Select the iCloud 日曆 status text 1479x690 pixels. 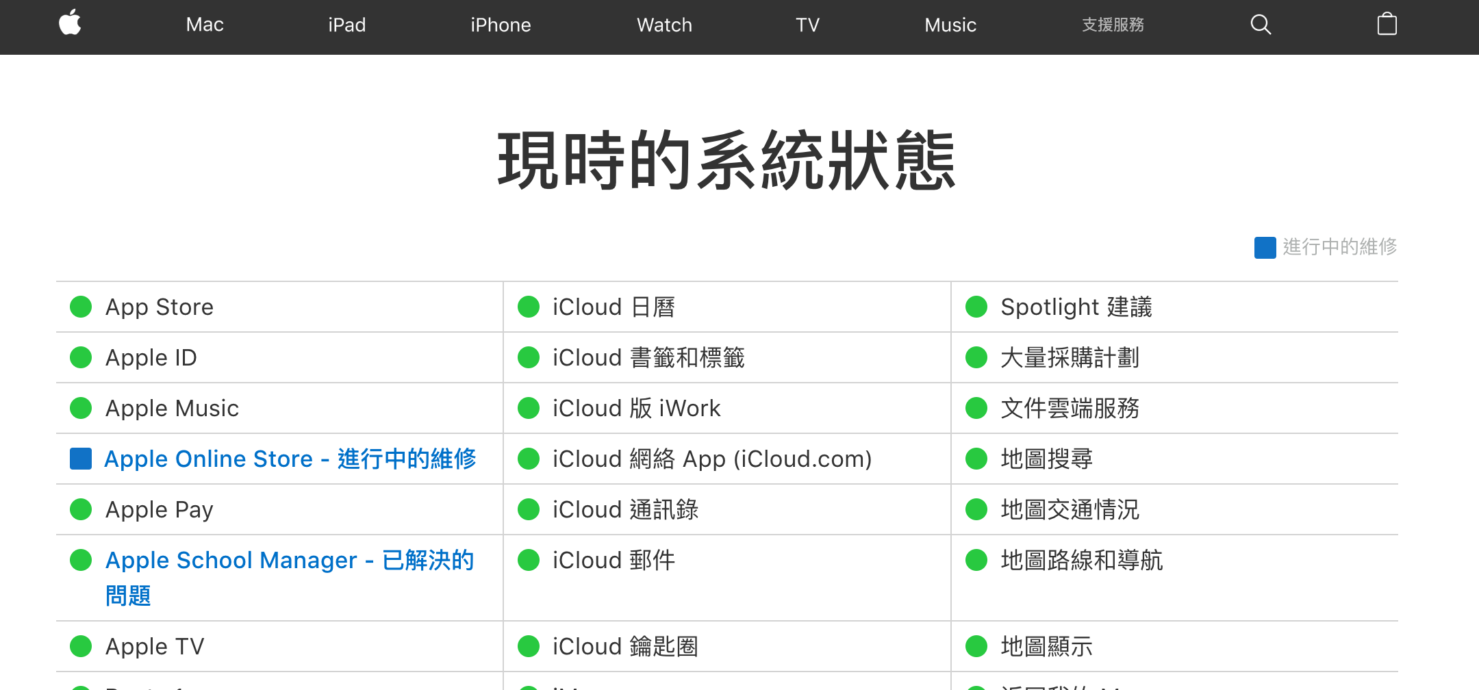pyautogui.click(x=614, y=307)
